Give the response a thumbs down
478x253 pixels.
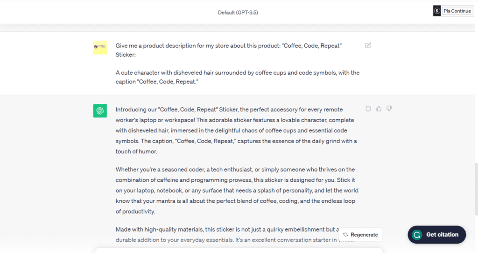coord(389,109)
